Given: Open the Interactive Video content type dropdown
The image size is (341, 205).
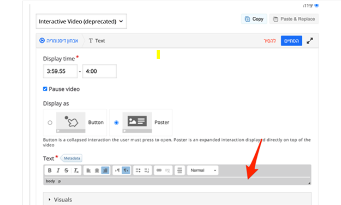Looking at the screenshot, I should (x=82, y=21).
